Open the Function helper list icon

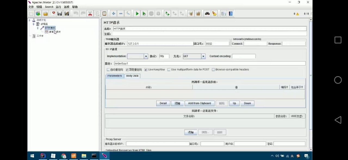(x=223, y=14)
